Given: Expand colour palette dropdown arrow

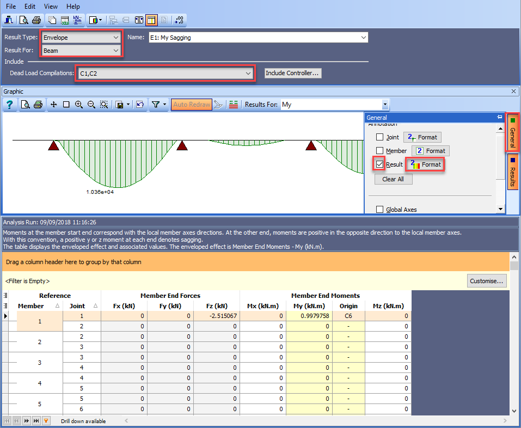Looking at the screenshot, I should click(x=101, y=20).
